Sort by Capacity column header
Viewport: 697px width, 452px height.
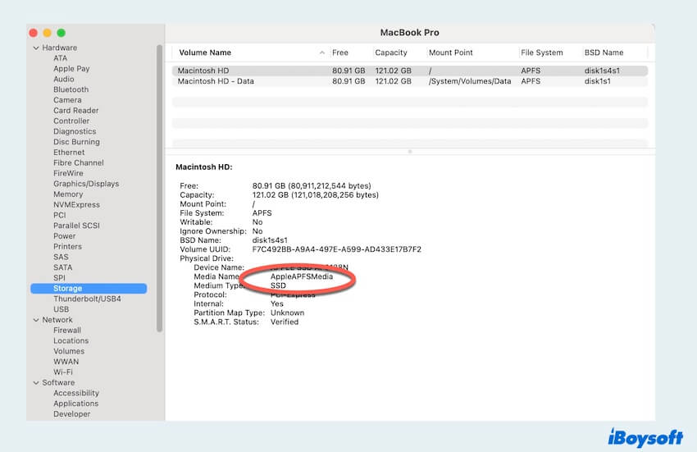[x=391, y=53]
